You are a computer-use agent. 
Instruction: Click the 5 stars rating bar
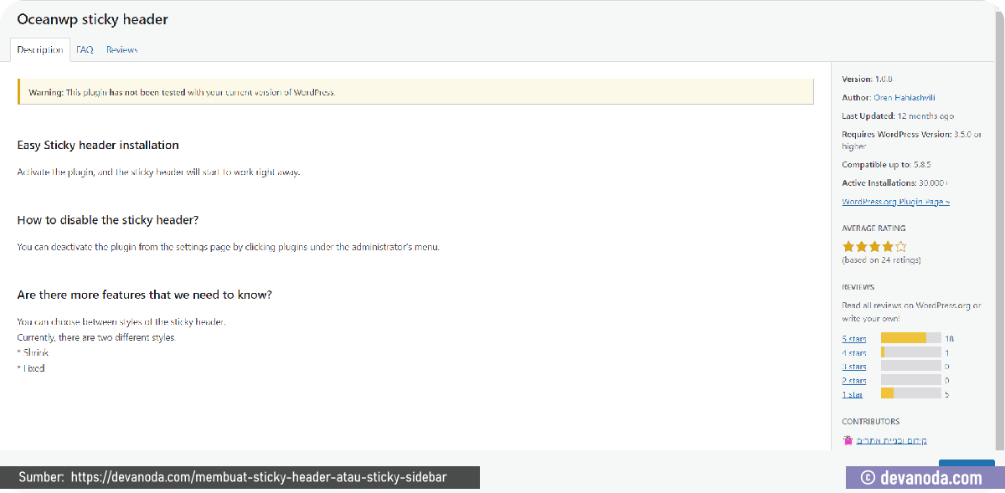coord(911,338)
